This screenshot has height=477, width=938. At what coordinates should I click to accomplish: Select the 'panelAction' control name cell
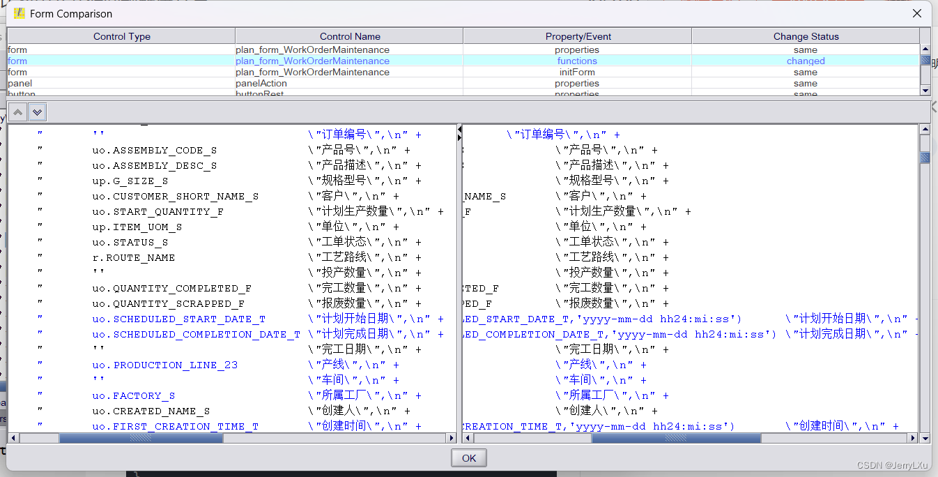point(350,83)
